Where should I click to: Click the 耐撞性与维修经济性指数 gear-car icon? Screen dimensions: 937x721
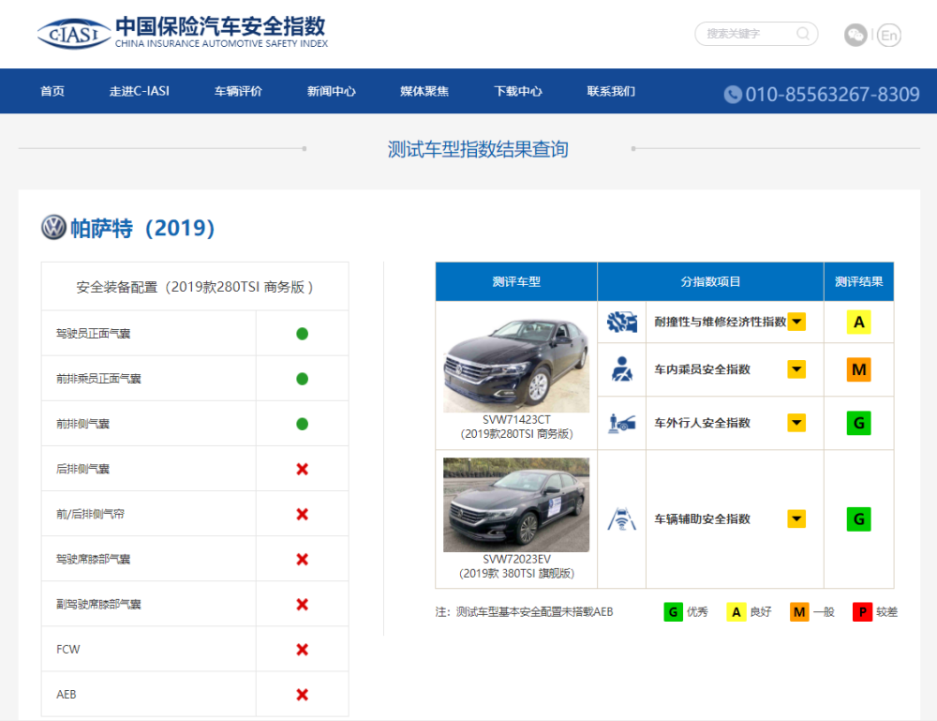tap(621, 322)
